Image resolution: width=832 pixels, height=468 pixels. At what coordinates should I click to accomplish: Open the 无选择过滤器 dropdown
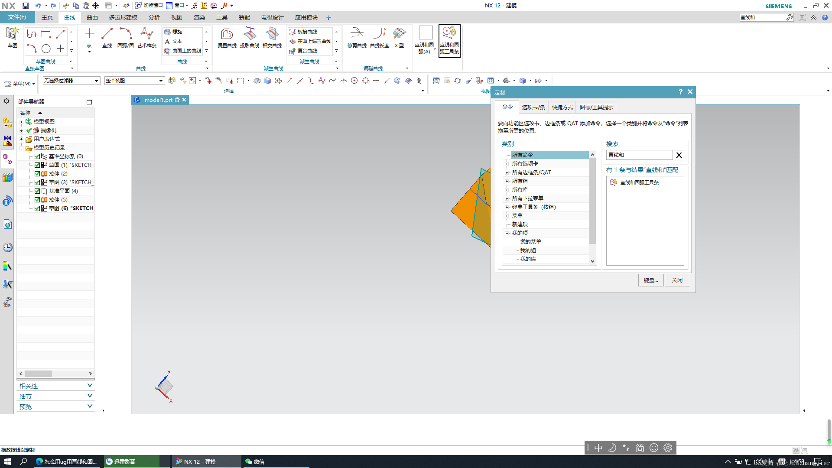(x=71, y=81)
